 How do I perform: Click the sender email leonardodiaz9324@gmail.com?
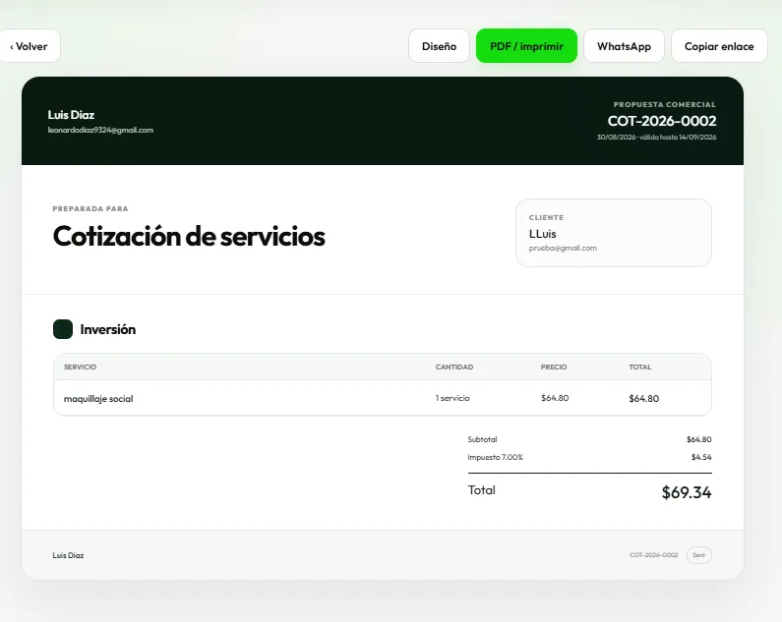coord(100,130)
